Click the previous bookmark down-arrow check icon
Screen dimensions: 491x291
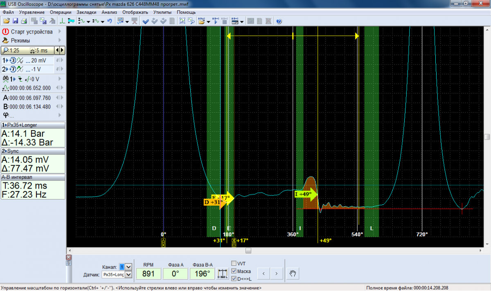(x=155, y=21)
